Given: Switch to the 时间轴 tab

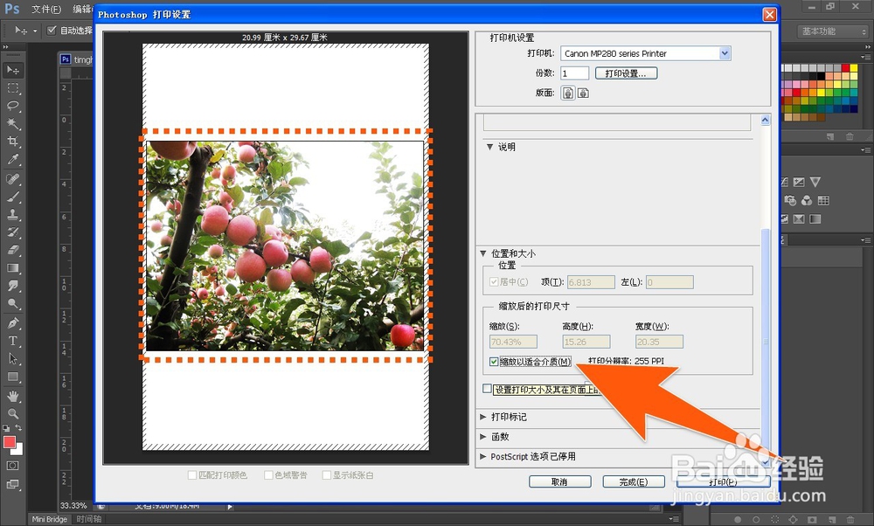Looking at the screenshot, I should pyautogui.click(x=88, y=519).
